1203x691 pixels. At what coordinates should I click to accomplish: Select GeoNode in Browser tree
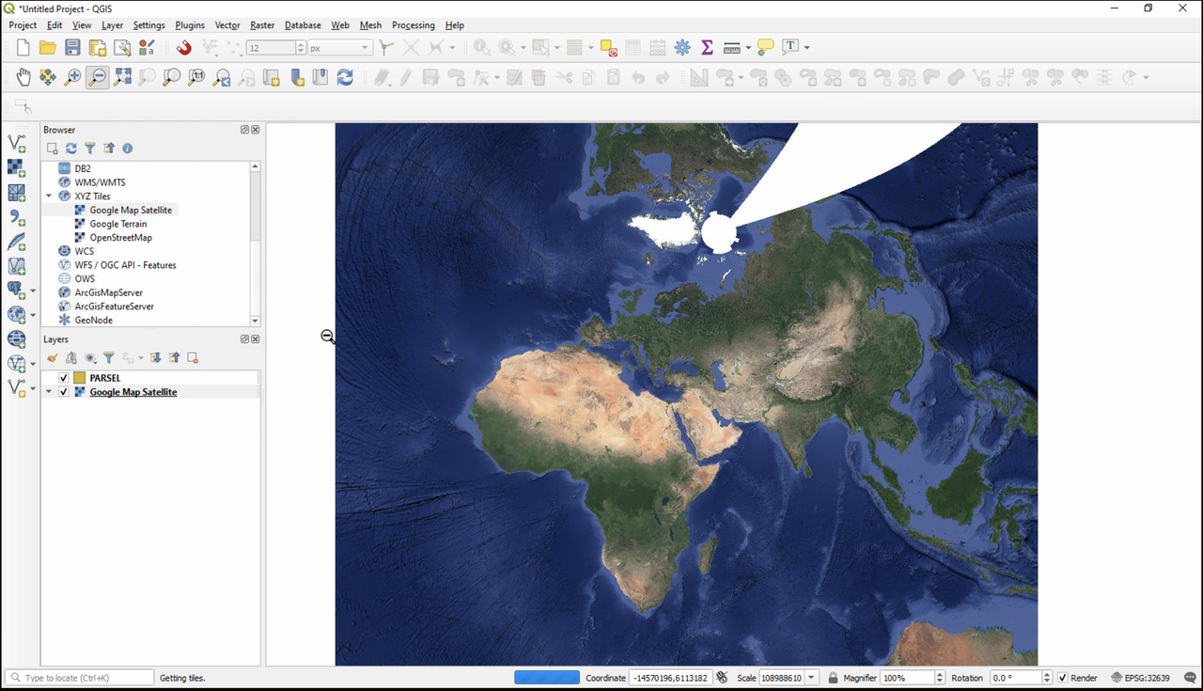(94, 320)
